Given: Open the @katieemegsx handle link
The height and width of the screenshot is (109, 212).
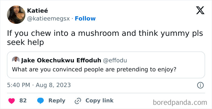Looking at the screenshot, I should (x=48, y=19).
